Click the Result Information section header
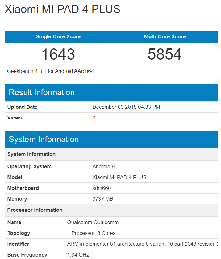The height and width of the screenshot is (259, 221). 111,93
